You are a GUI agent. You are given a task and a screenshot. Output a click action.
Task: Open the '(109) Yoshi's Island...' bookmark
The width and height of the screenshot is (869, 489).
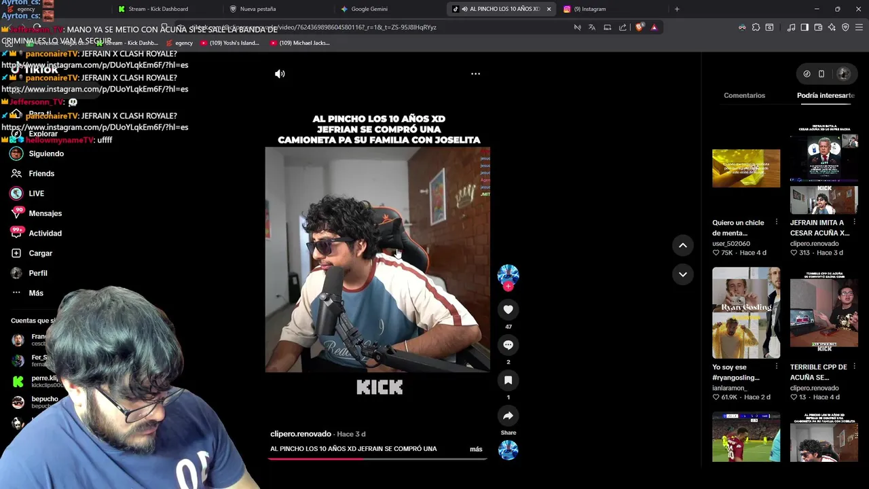tap(229, 43)
